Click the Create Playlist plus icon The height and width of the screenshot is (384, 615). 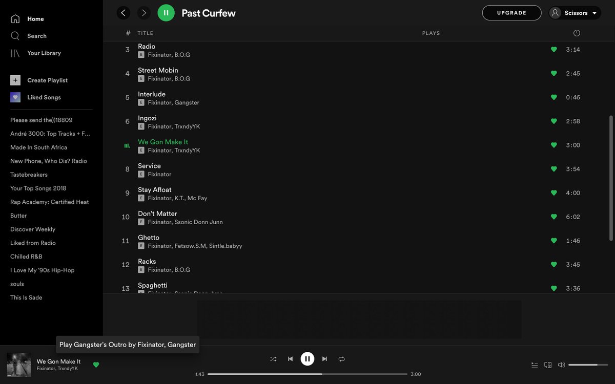coord(15,80)
